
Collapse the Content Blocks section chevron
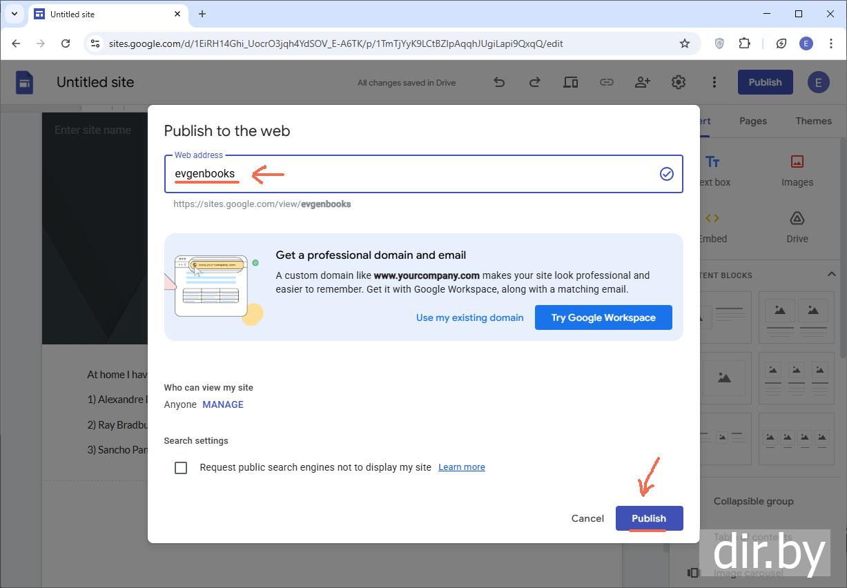coord(831,275)
